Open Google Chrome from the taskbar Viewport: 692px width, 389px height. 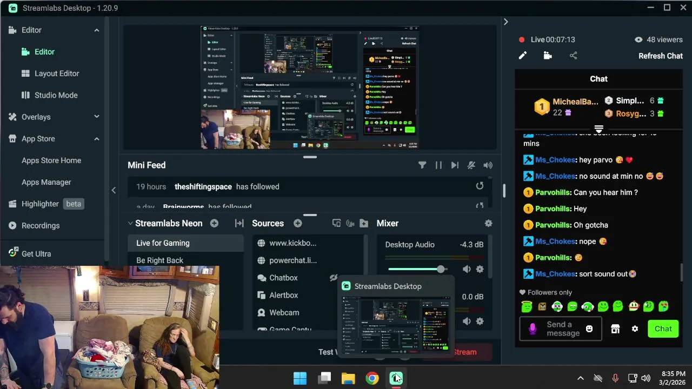pos(372,378)
